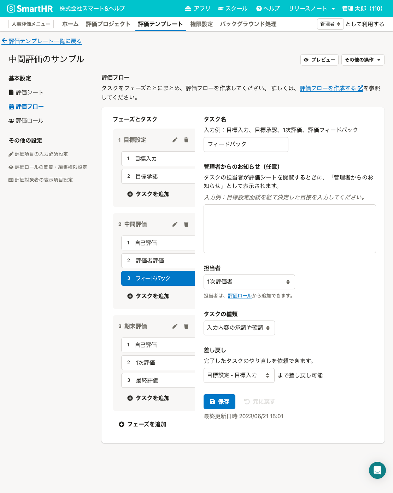
Task: Add a new phase with フェーズを追加
Action: (x=143, y=424)
